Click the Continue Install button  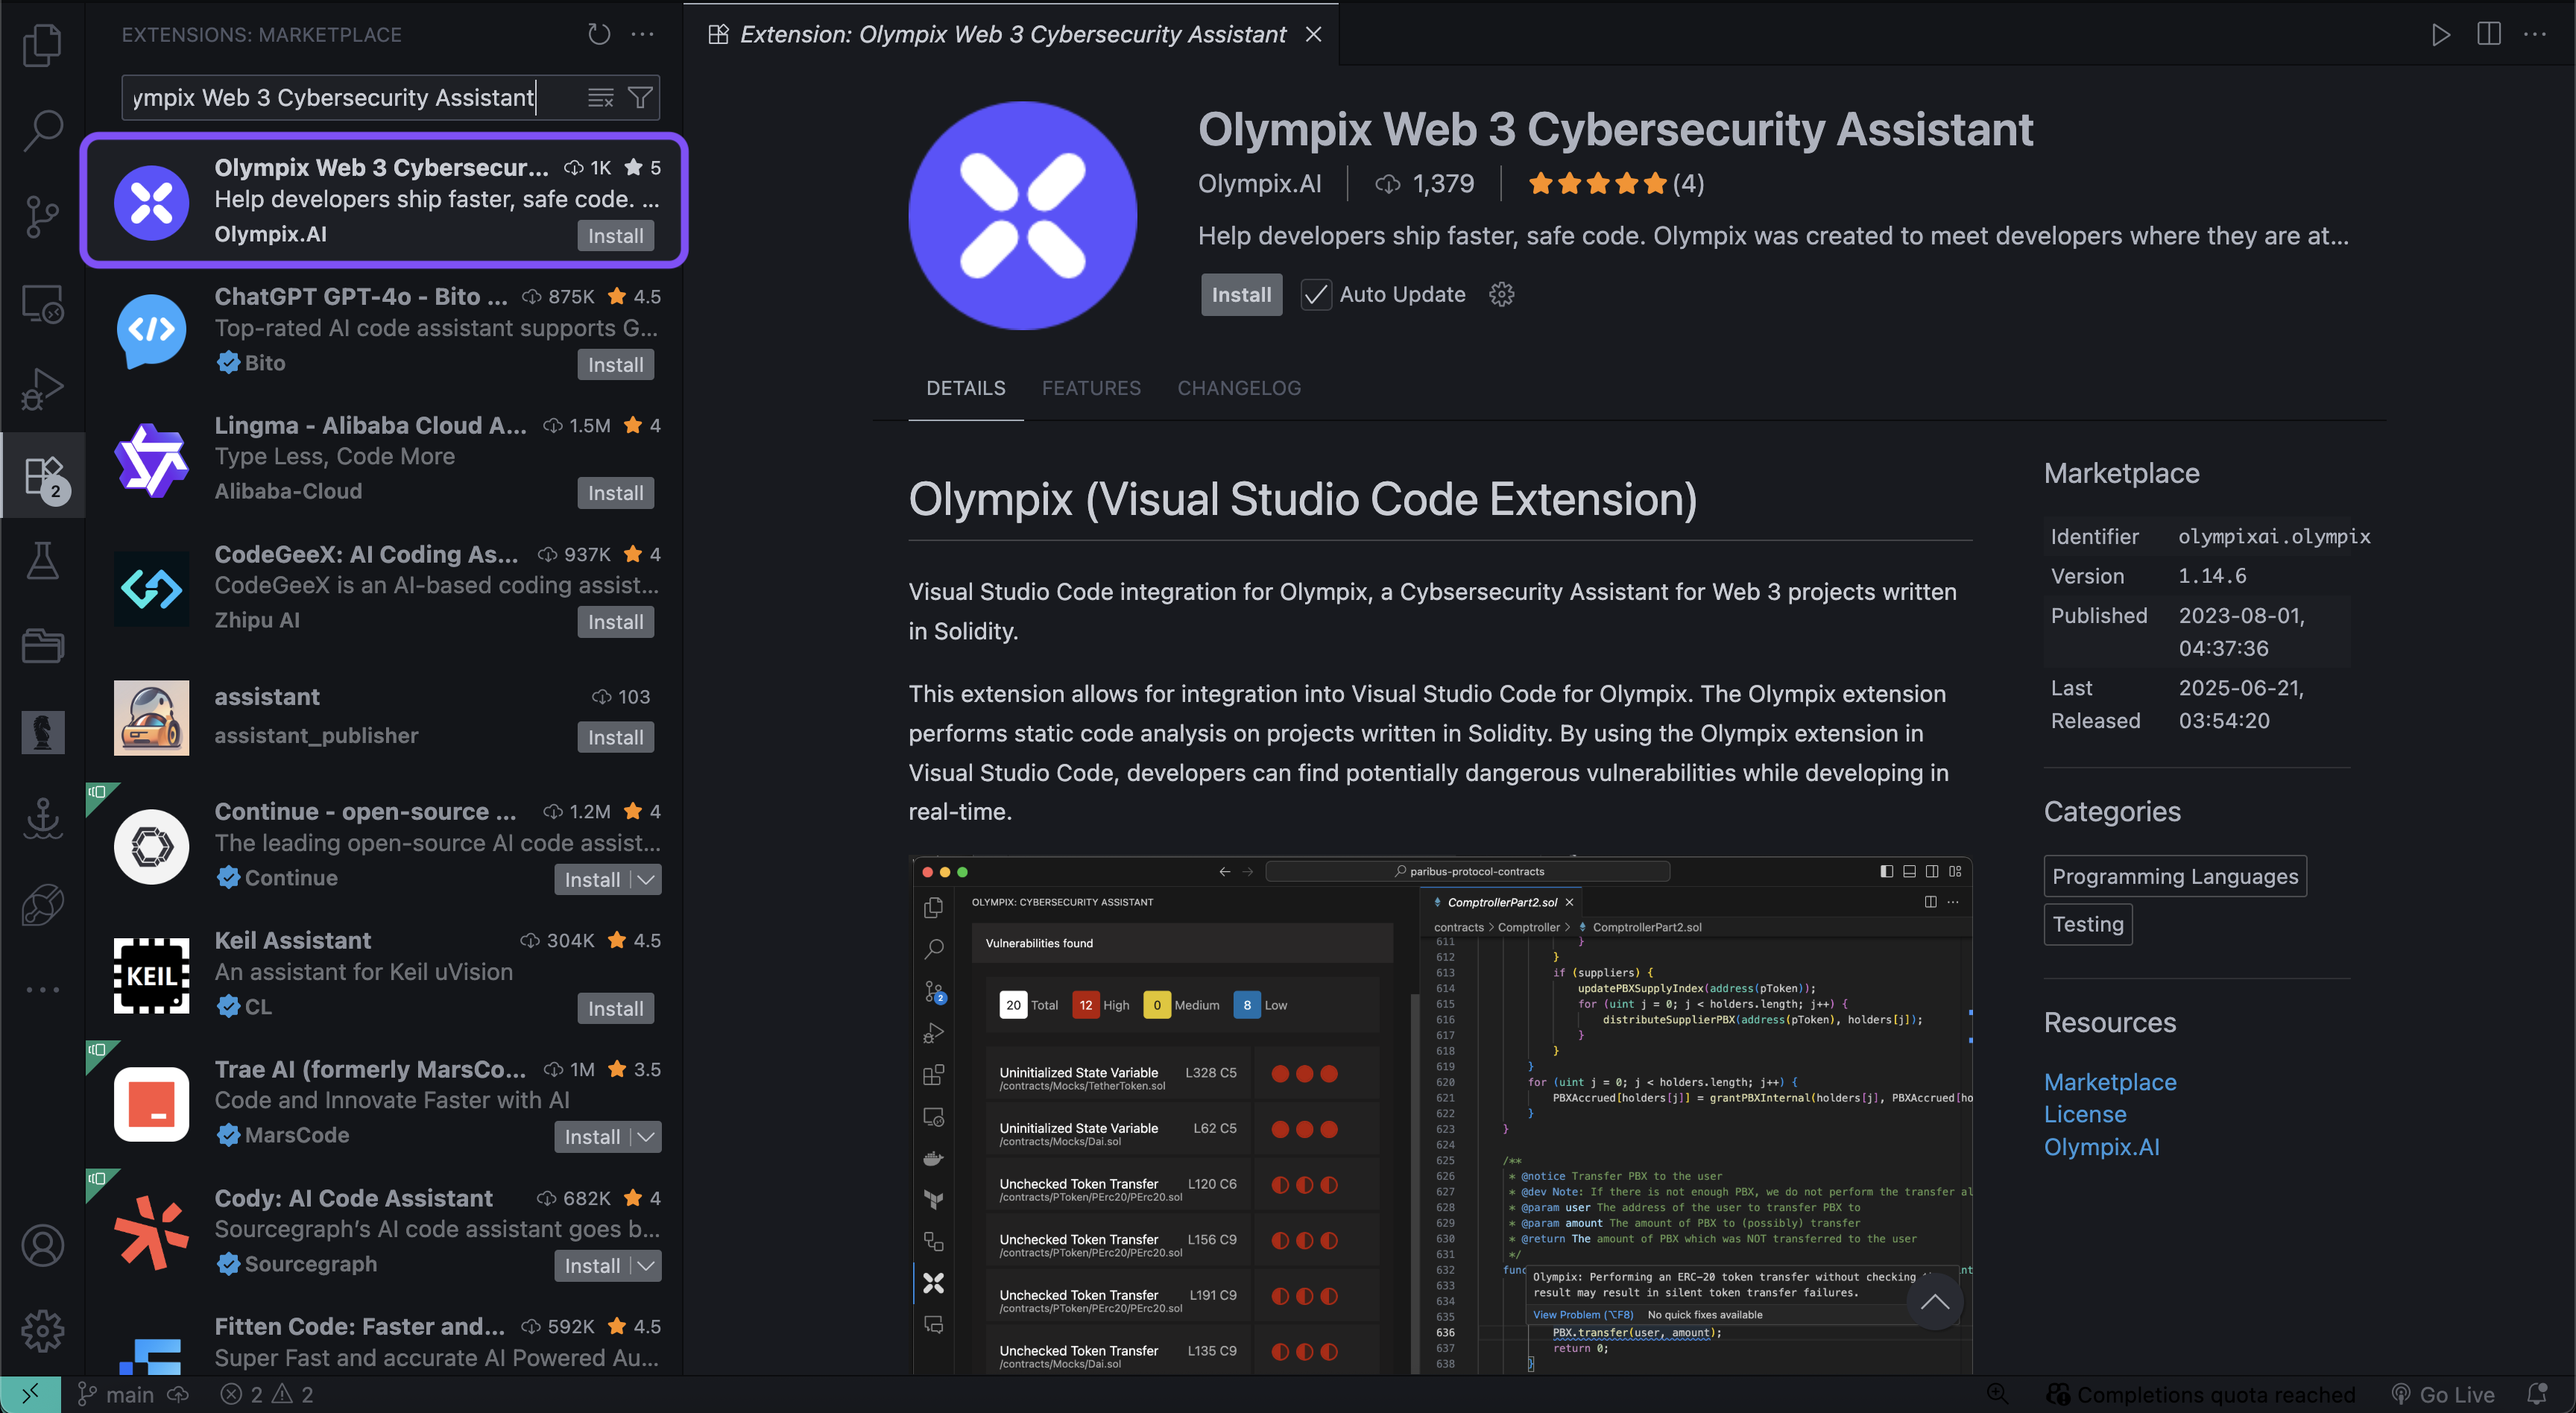pyautogui.click(x=593, y=880)
